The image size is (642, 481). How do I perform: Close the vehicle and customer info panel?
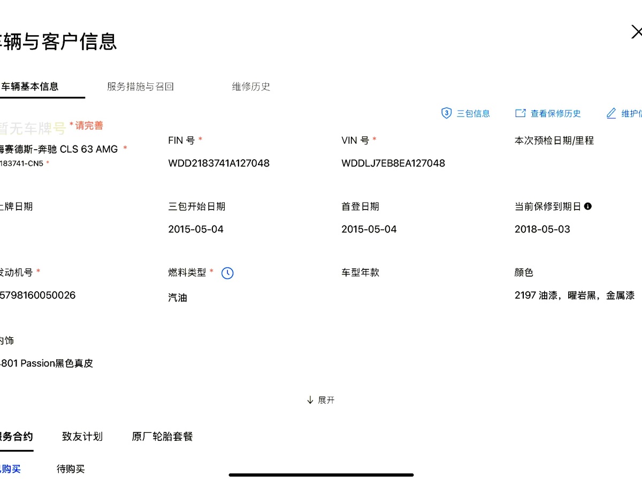(636, 33)
